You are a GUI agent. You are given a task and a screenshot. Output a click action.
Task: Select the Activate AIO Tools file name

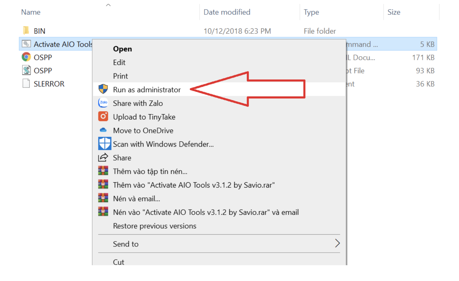pyautogui.click(x=63, y=44)
